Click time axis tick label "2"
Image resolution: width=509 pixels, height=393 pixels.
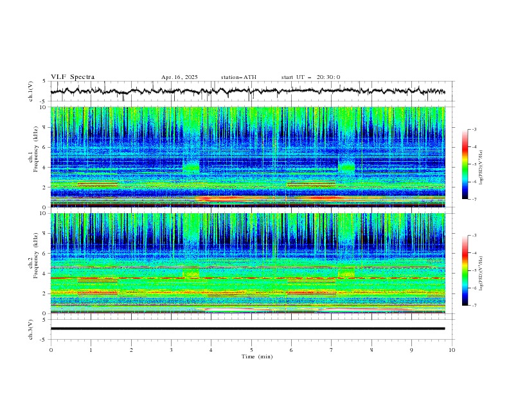click(131, 350)
